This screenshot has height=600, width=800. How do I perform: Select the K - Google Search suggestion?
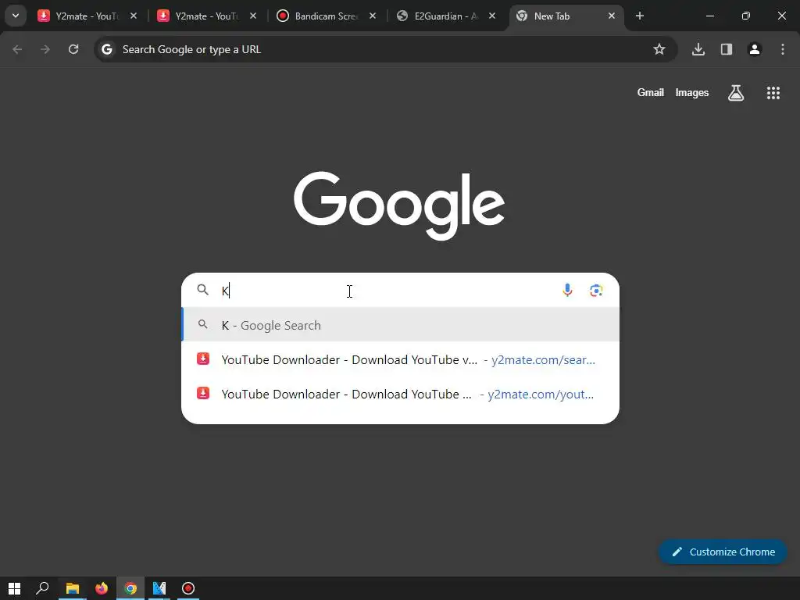[x=401, y=325]
